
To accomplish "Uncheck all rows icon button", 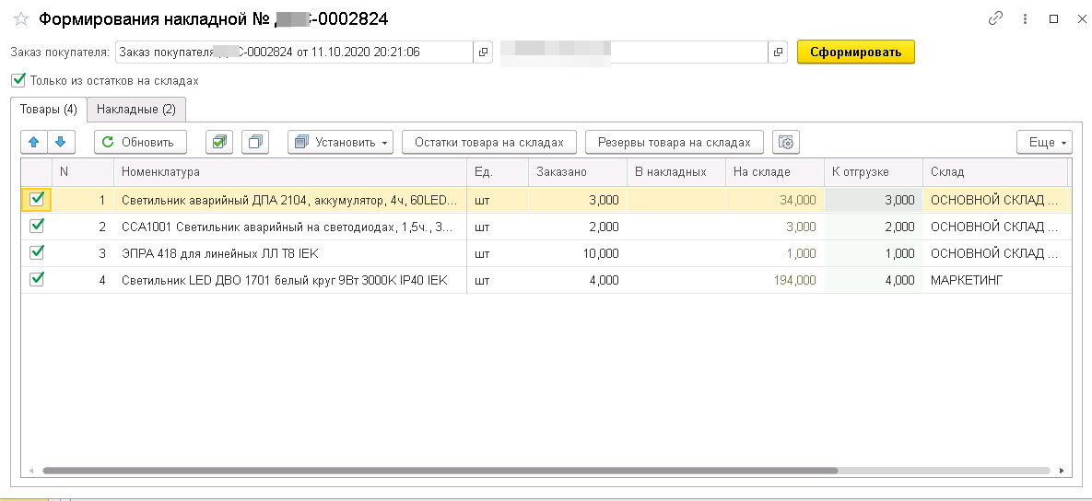I will [x=255, y=142].
